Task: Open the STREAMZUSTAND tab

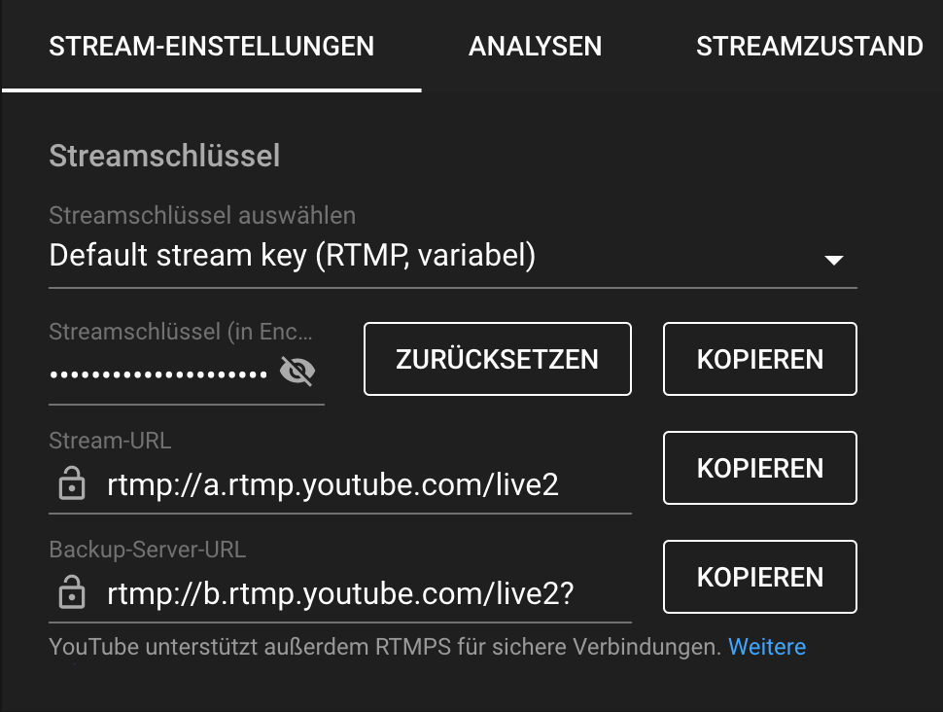Action: tap(809, 46)
